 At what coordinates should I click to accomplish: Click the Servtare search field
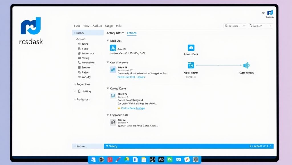pyautogui.click(x=235, y=26)
